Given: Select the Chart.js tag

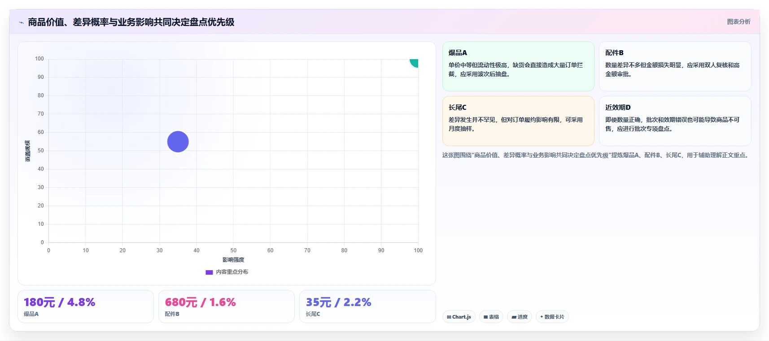Looking at the screenshot, I should point(459,317).
